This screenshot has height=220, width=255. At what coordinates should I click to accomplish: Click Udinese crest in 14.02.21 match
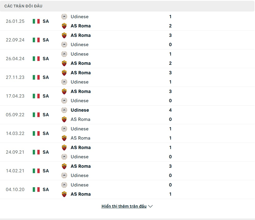click(x=64, y=175)
